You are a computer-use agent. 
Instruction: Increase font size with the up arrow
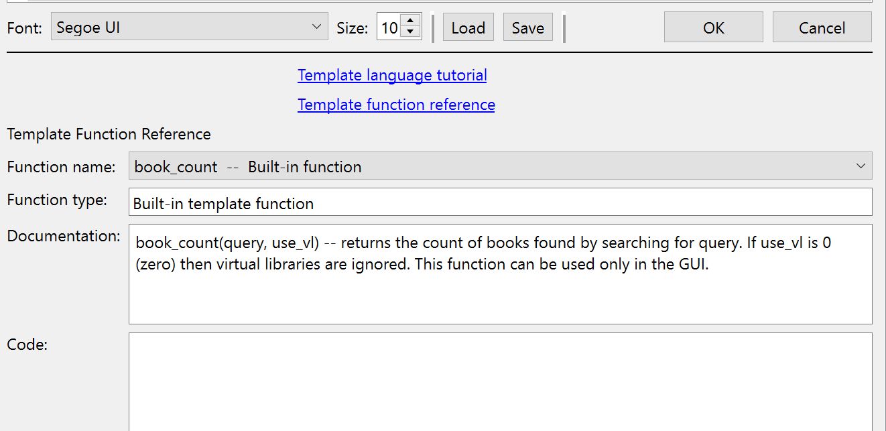pos(411,21)
